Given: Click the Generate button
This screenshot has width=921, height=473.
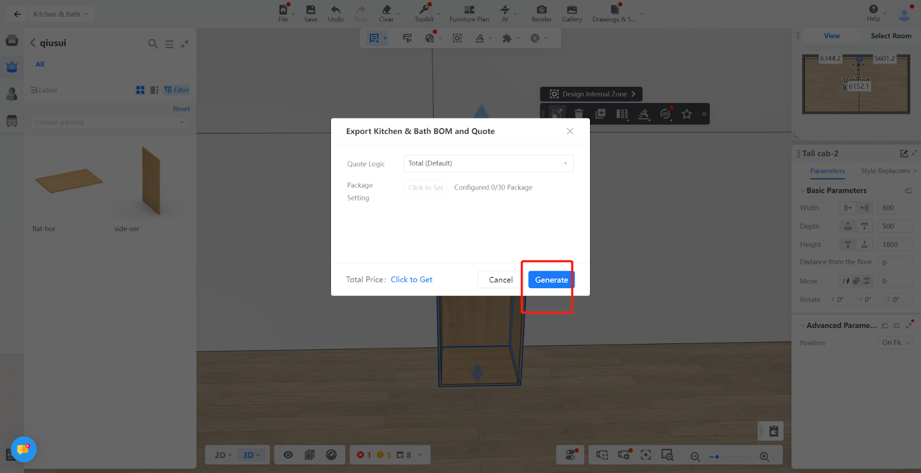Looking at the screenshot, I should coord(551,280).
